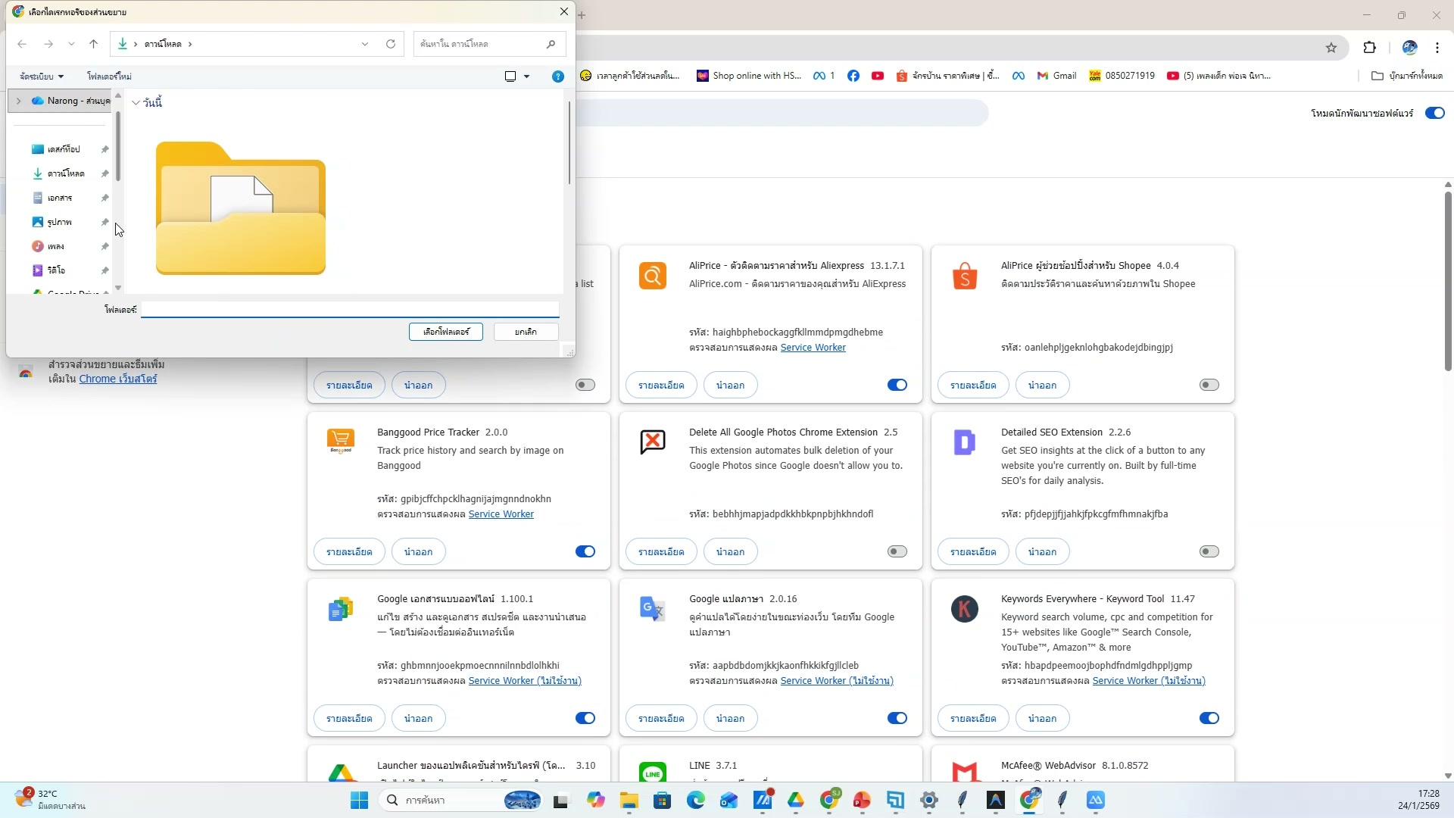This screenshot has height=818, width=1454.
Task: Click the folder name input field
Action: tap(350, 309)
